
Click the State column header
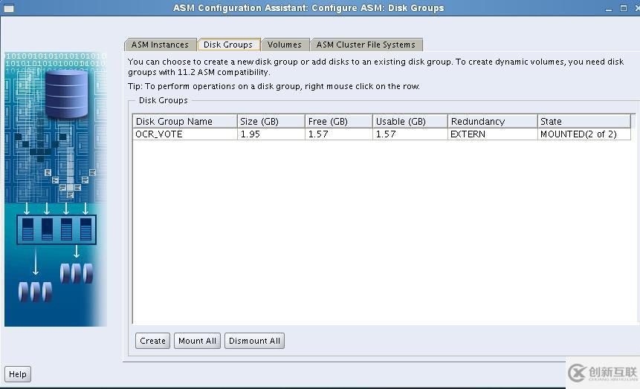coord(584,122)
